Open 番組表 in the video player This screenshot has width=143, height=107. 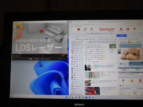pos(31,59)
